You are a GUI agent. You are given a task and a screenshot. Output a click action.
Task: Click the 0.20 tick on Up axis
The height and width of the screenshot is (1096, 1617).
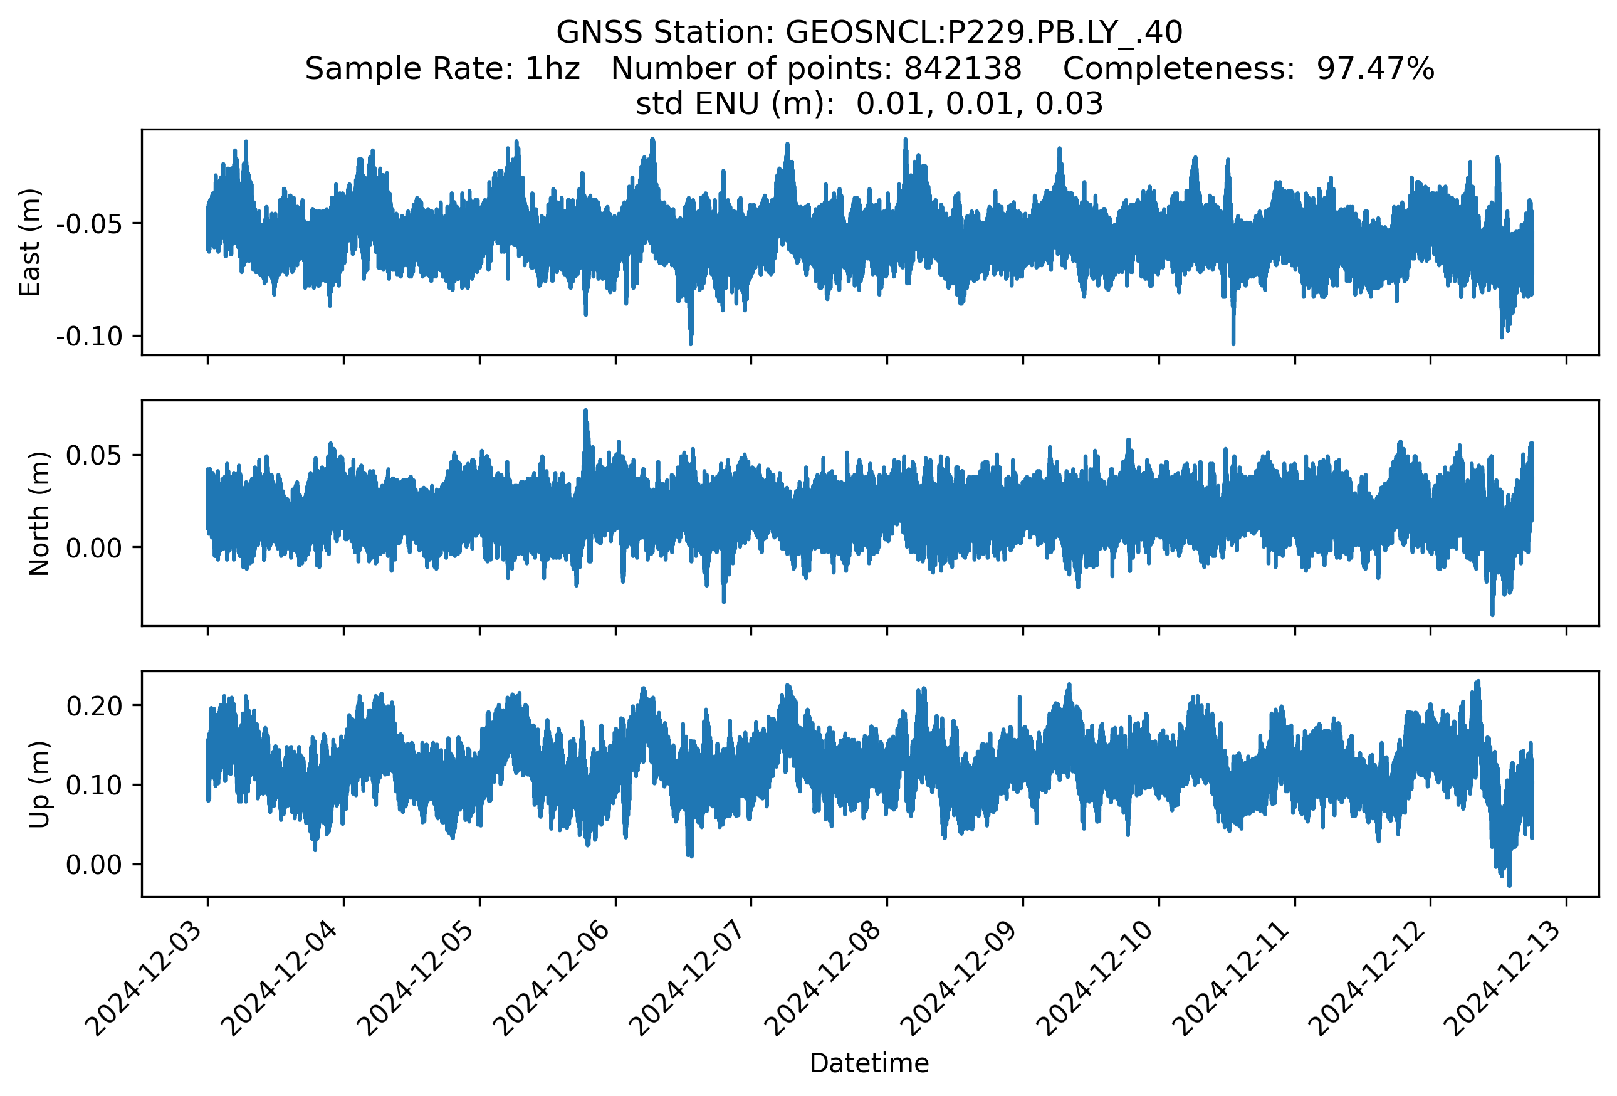(x=94, y=706)
